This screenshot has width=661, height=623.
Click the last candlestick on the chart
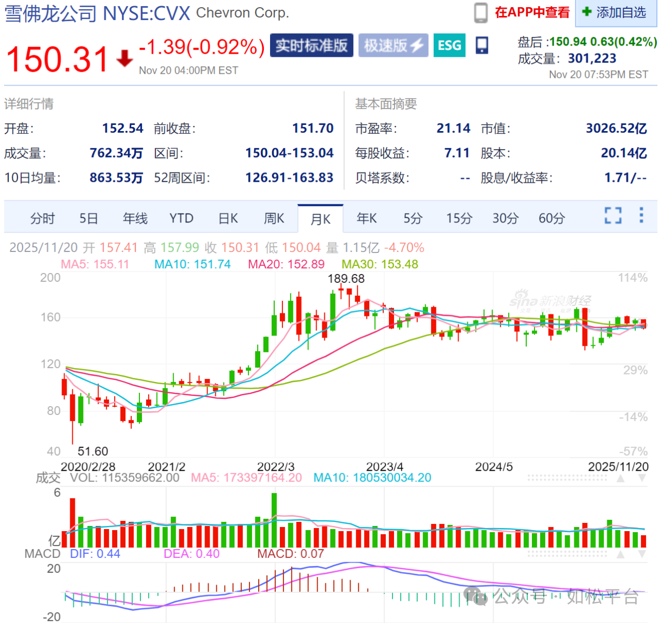tap(643, 324)
